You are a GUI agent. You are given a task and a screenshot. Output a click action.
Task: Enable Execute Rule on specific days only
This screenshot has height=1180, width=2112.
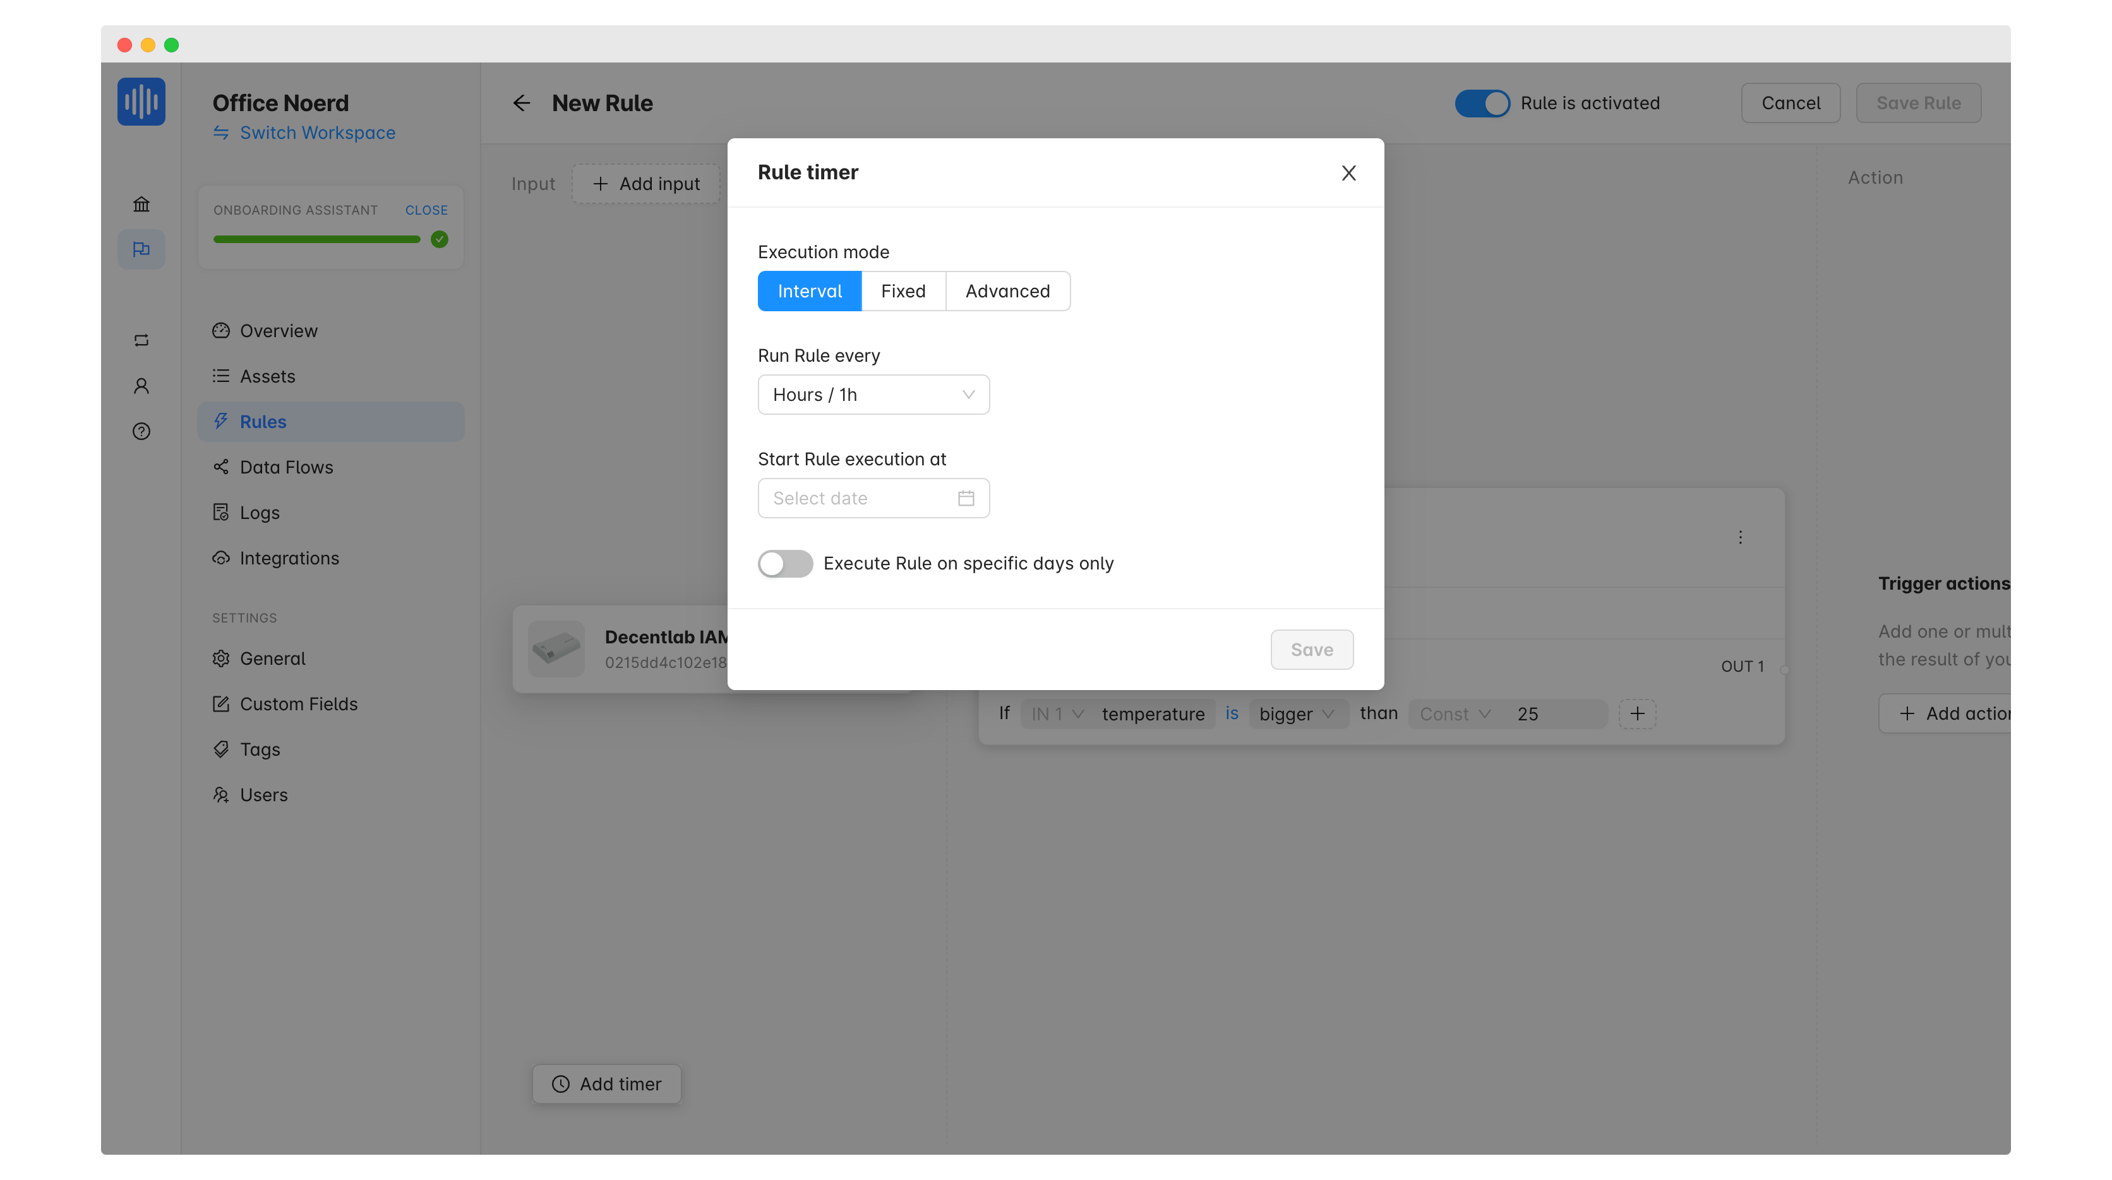tap(784, 564)
